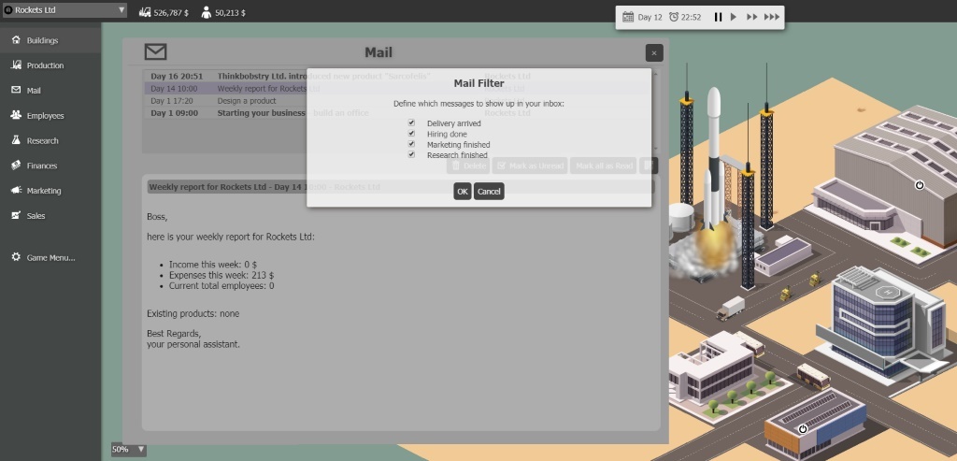This screenshot has width=957, height=461.
Task: Click the 526,787 $ balance text
Action: (x=172, y=12)
